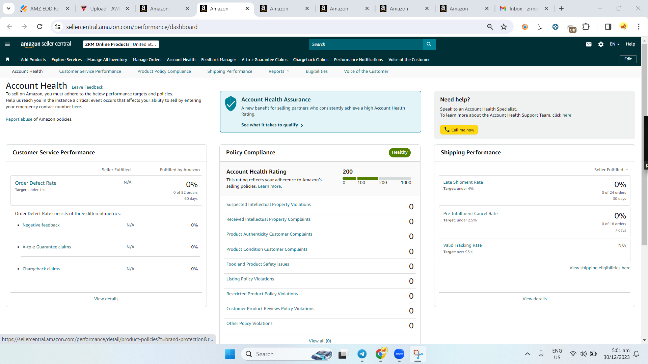This screenshot has width=648, height=364.
Task: Bookmark this page with the star icon
Action: pos(504,27)
